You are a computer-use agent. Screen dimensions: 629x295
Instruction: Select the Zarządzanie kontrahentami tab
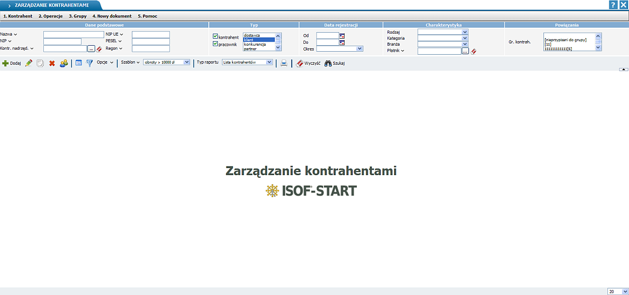tap(50, 5)
